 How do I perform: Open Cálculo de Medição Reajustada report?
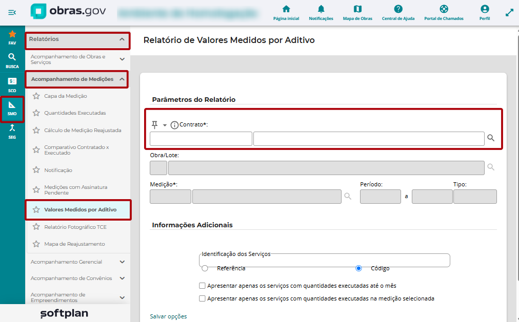coord(83,131)
